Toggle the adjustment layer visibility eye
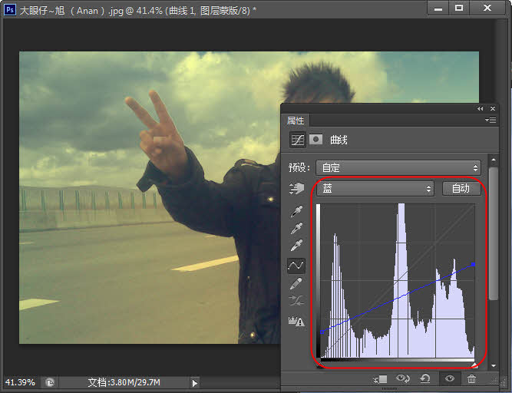 click(x=449, y=379)
